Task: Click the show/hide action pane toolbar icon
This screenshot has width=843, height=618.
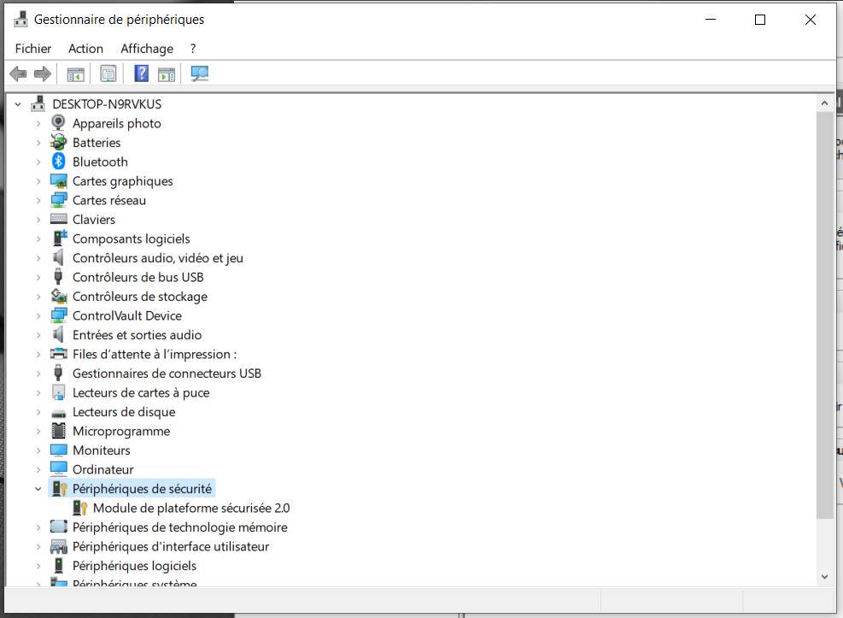Action: (167, 74)
